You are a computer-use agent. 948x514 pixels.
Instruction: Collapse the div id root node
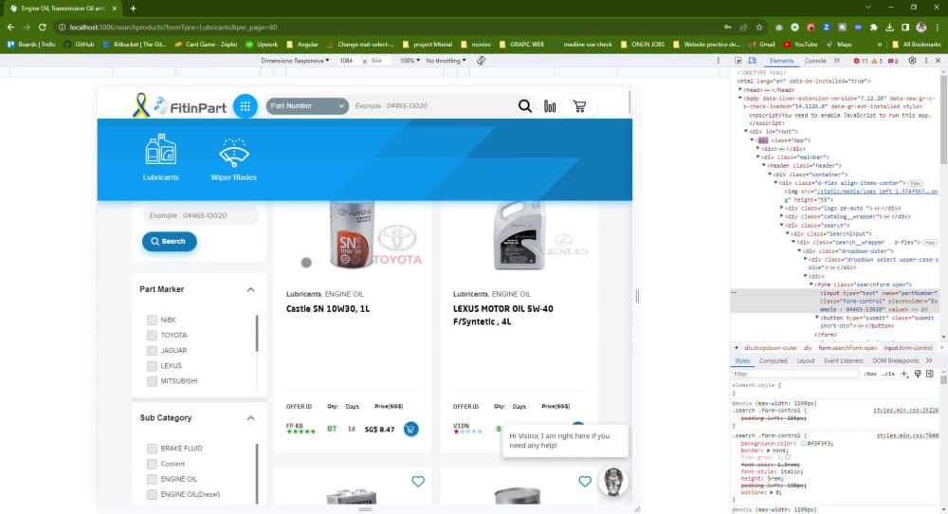click(746, 131)
